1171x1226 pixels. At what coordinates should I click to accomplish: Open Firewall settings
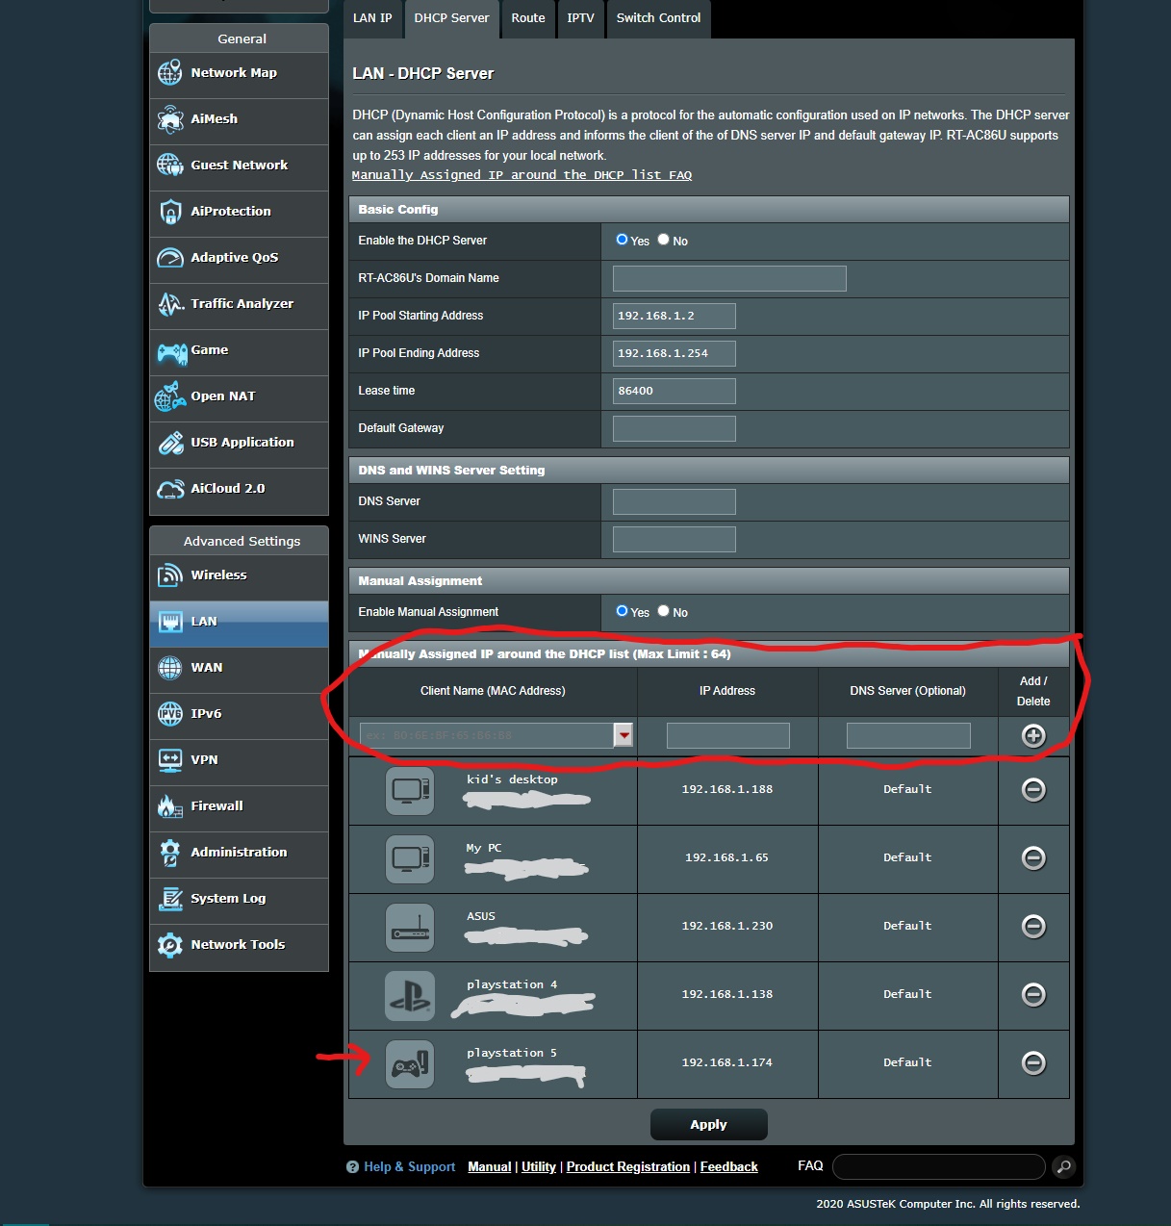[239, 806]
